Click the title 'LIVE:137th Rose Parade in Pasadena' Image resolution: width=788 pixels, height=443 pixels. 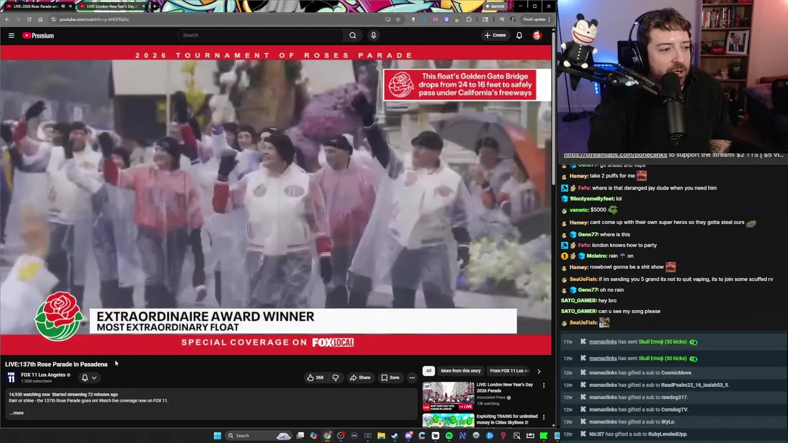(56, 364)
